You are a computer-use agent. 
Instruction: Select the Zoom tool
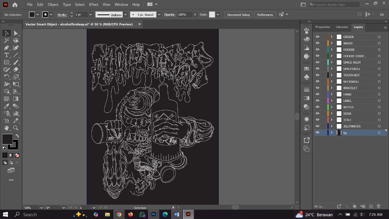(16, 128)
